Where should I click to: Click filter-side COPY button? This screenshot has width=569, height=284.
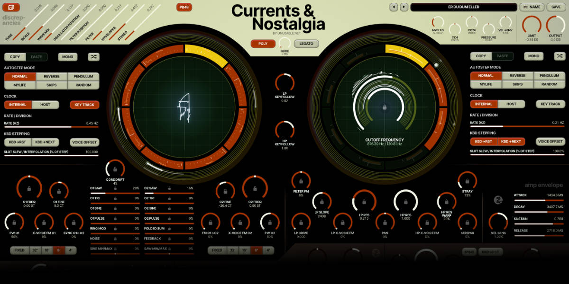click(481, 56)
